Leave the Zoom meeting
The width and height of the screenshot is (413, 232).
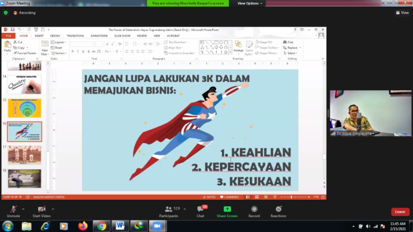[x=400, y=212]
